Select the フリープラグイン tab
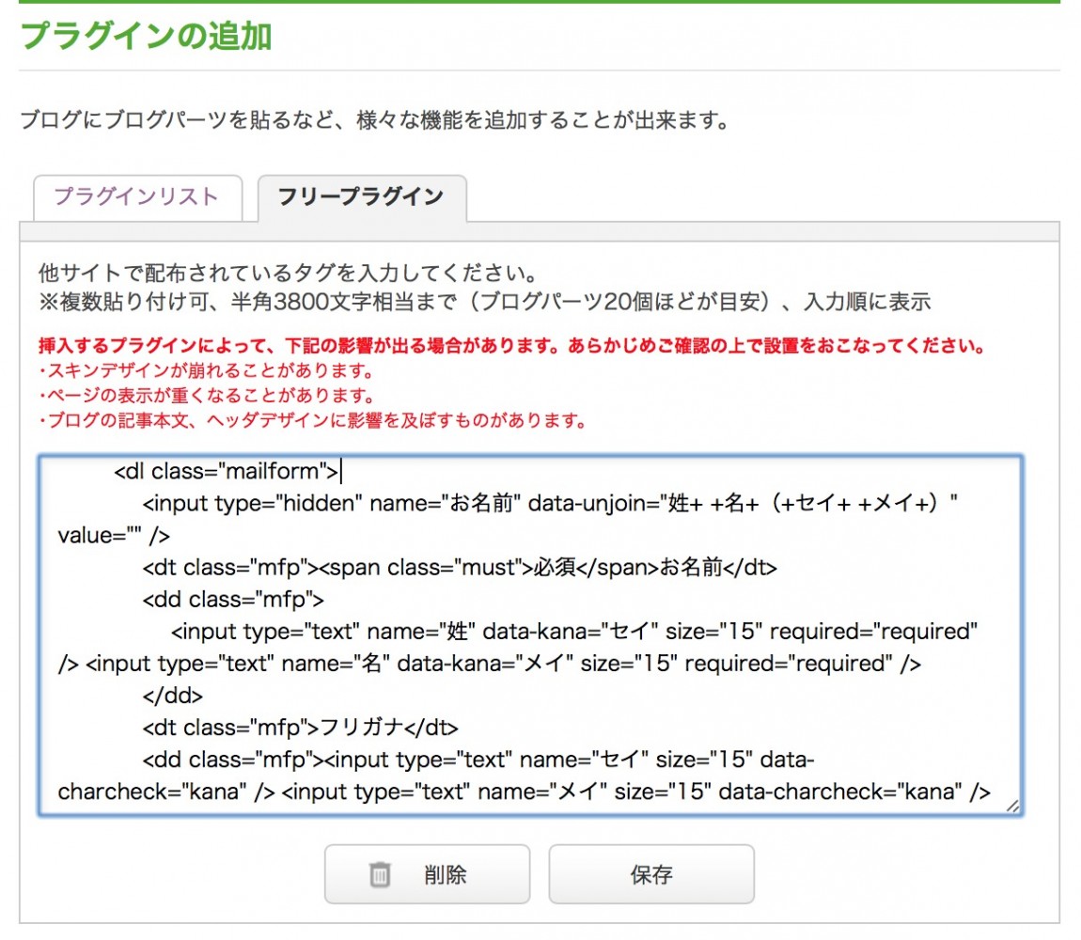1081x940 pixels. click(x=362, y=197)
